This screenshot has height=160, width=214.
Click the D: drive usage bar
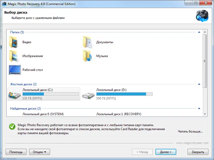(124, 94)
